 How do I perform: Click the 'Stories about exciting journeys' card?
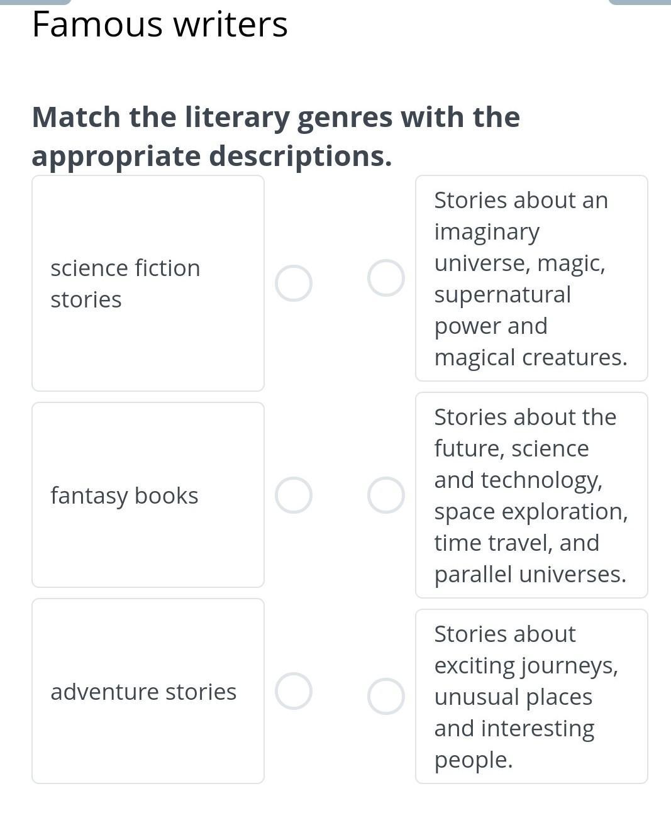point(531,696)
